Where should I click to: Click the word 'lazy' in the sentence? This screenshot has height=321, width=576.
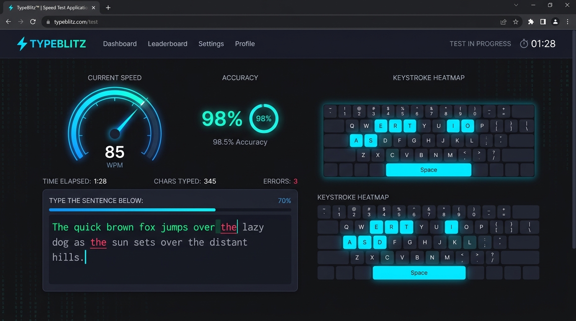coord(253,228)
